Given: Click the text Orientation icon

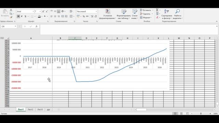Looking at the screenshot, I should [x=63, y=11].
